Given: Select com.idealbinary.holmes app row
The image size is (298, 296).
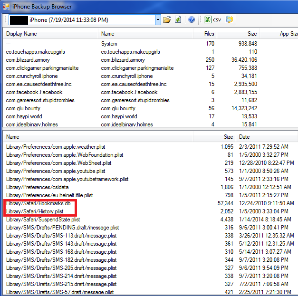Looking at the screenshot, I should click(x=151, y=124).
